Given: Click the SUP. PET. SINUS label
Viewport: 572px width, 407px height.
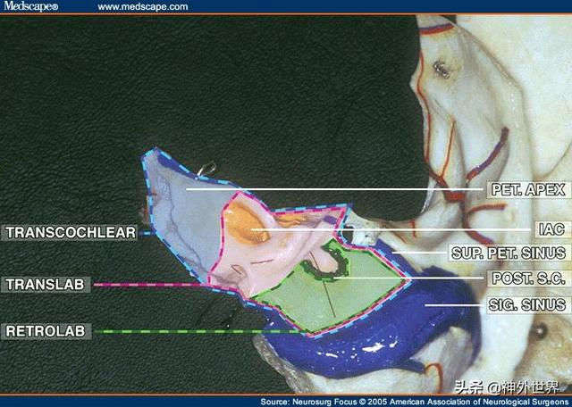Looking at the screenshot, I should coord(509,253).
